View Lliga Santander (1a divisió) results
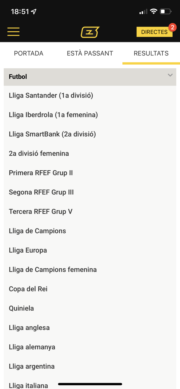Image resolution: width=180 pixels, height=389 pixels. (51, 95)
